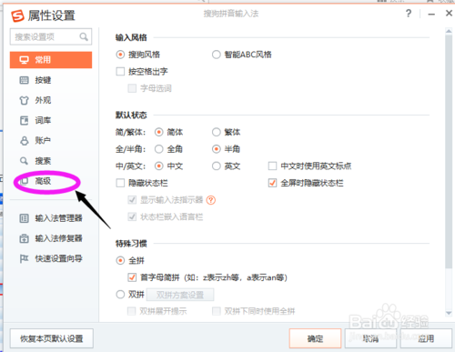This screenshot has width=455, height=352.
Task: Toggle 双拼下同时使用全拼 checkbox
Action: tap(217, 311)
